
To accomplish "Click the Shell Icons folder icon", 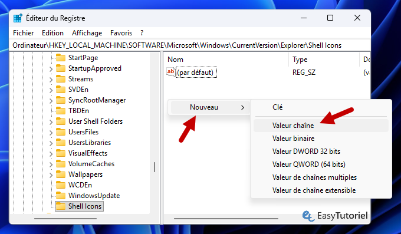I will point(61,206).
